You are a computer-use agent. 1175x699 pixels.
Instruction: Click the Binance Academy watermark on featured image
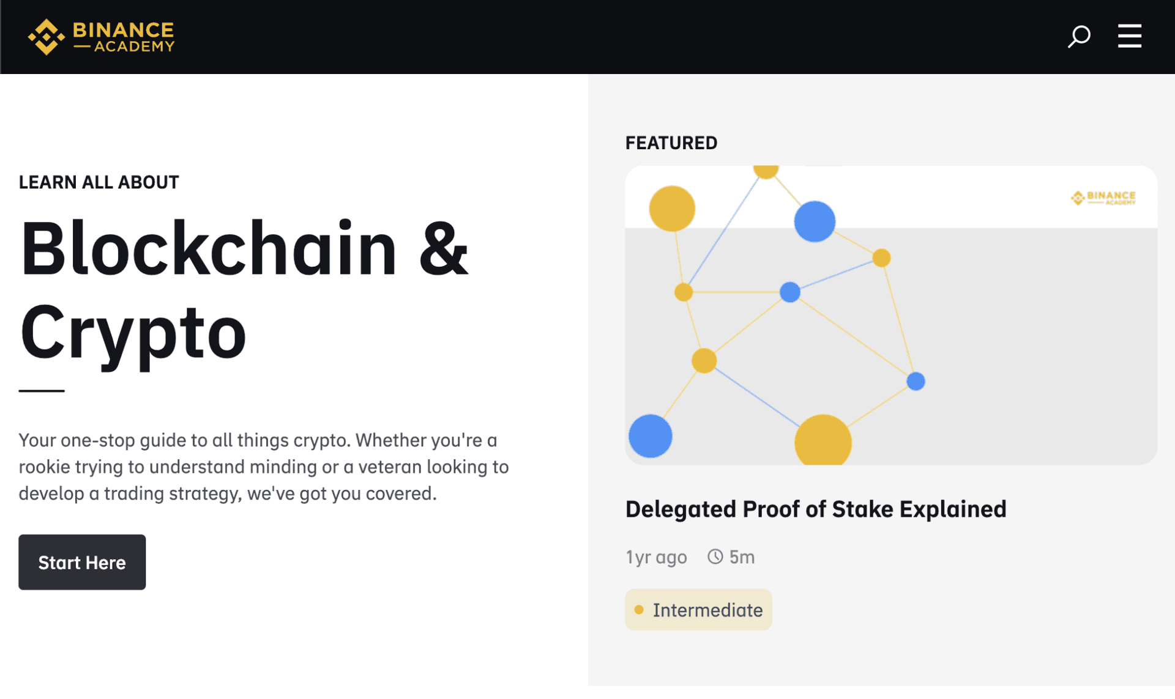(x=1103, y=198)
